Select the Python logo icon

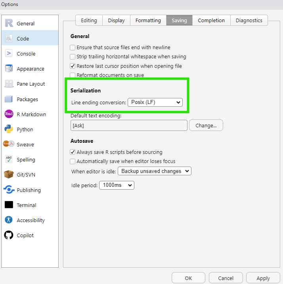point(9,129)
